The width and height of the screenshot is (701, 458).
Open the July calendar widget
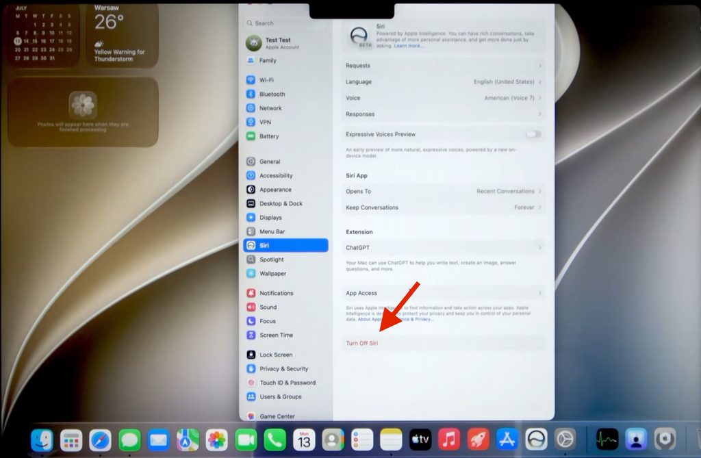point(43,34)
